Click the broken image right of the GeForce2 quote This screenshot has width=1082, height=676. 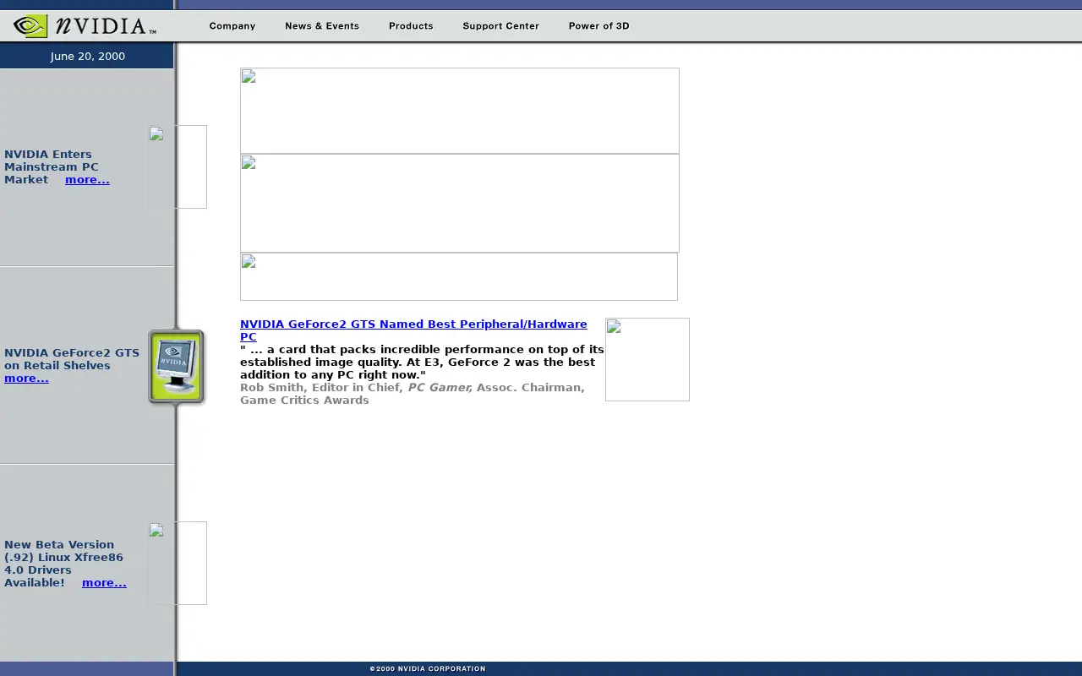(648, 359)
